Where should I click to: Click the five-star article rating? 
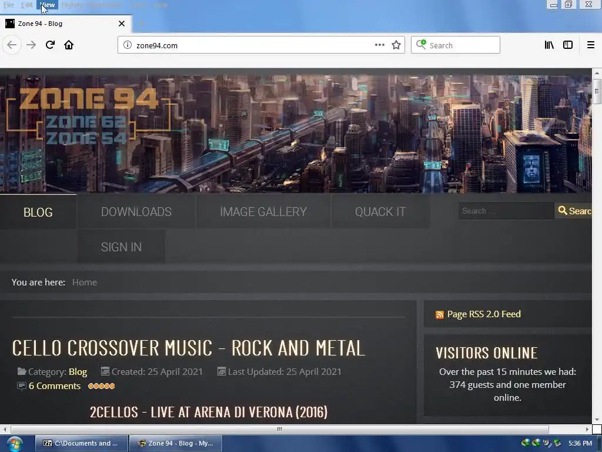coord(101,386)
